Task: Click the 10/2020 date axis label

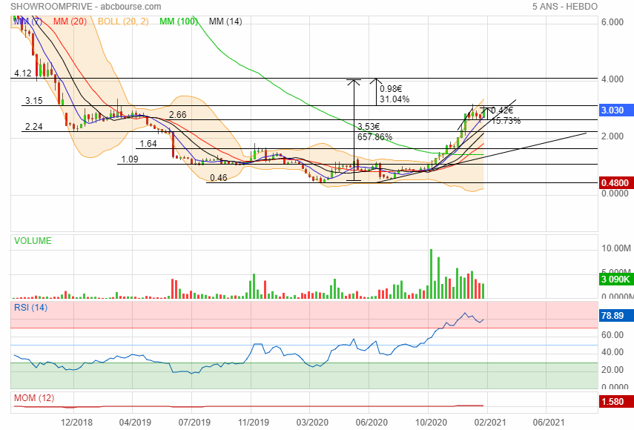Action: 431,423
